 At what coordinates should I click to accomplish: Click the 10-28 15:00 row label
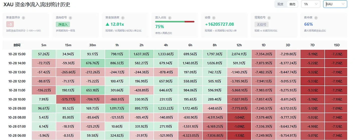tap(17, 54)
